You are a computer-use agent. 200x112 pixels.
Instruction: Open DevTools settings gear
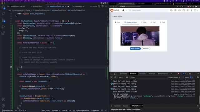coord(190,74)
